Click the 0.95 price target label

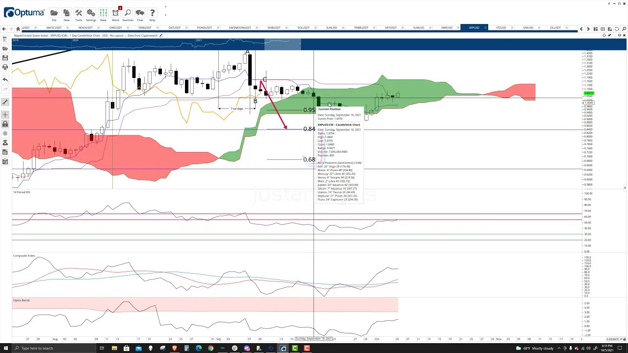point(309,110)
